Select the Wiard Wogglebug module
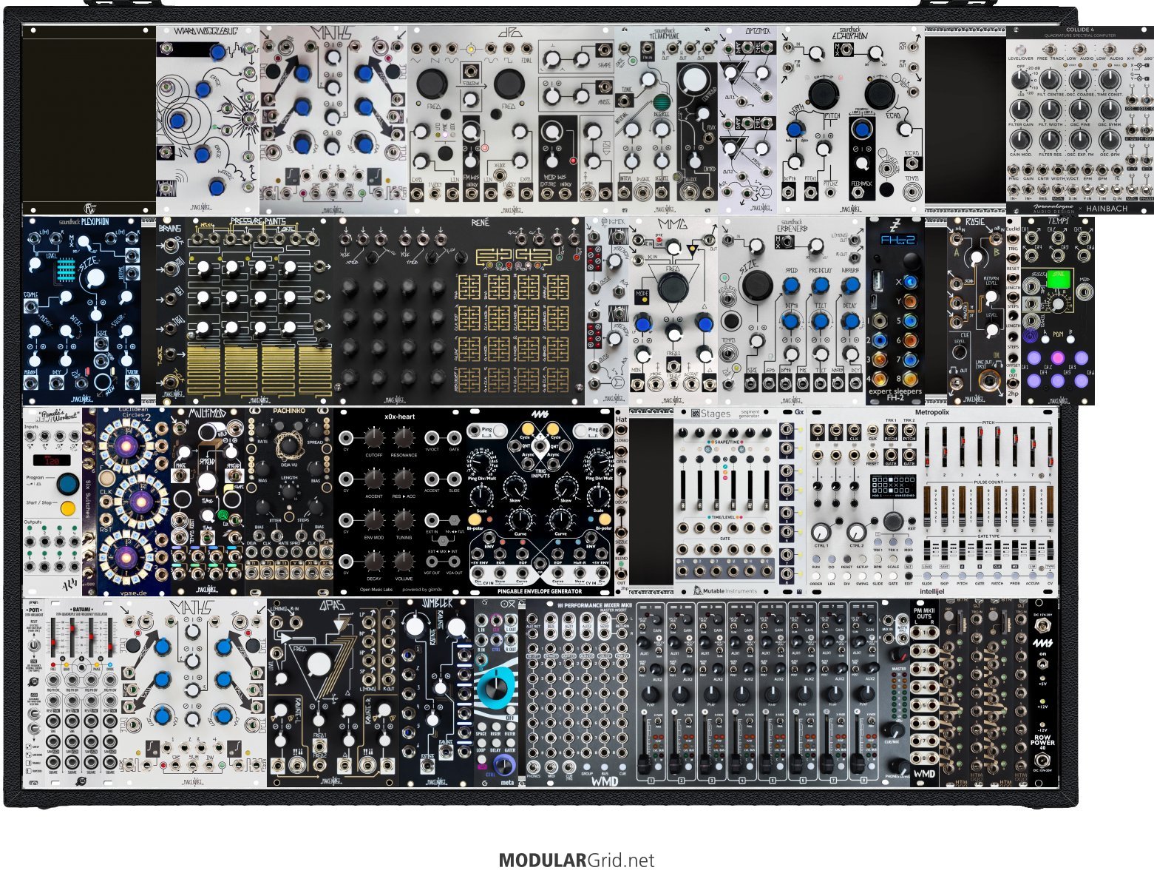The image size is (1154, 876). click(207, 120)
